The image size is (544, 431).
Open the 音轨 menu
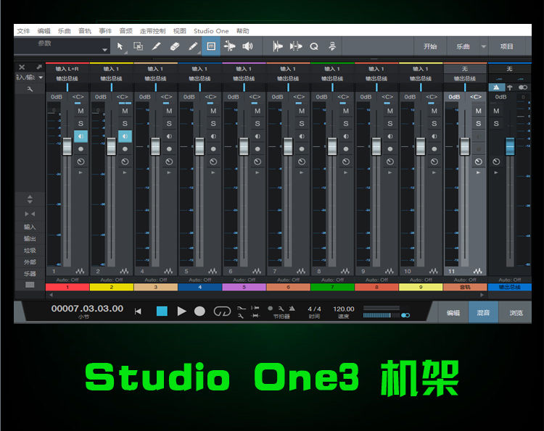[x=85, y=31]
